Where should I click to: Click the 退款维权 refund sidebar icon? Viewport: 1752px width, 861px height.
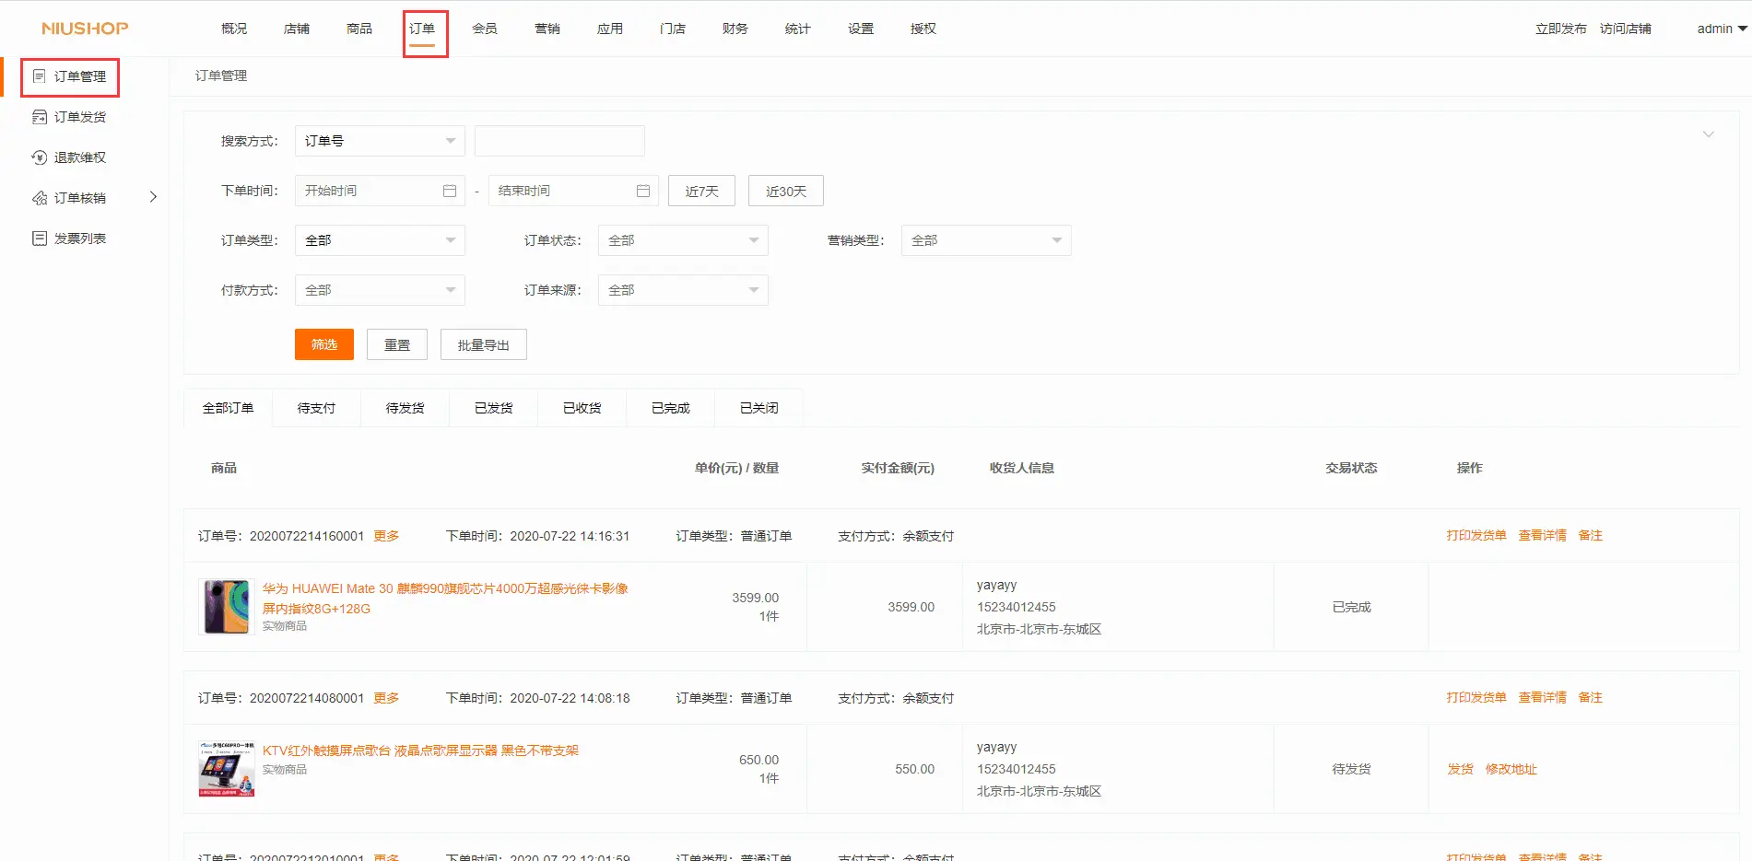click(x=39, y=157)
